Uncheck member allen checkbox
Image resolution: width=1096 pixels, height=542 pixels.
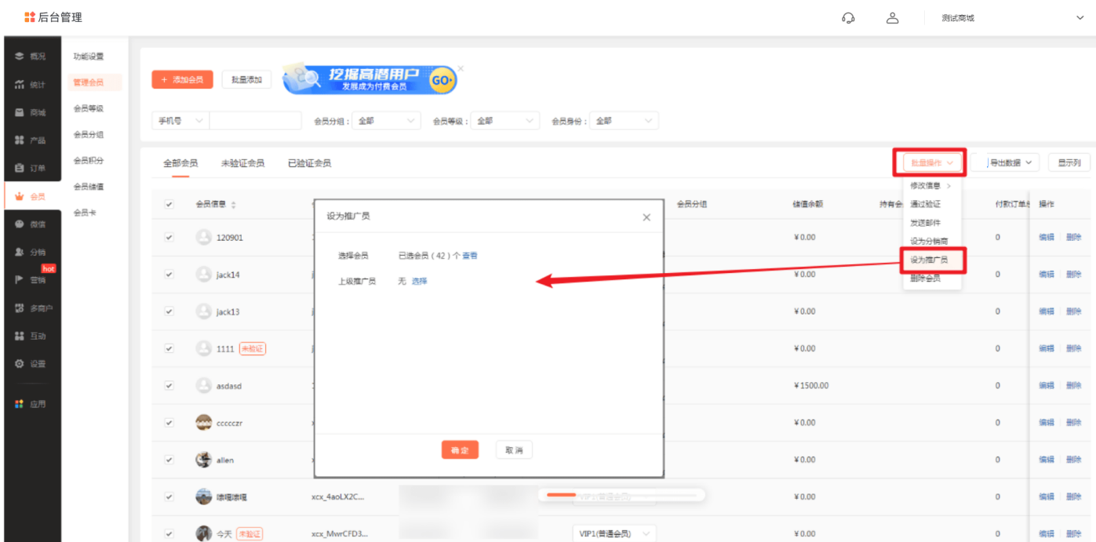pyautogui.click(x=169, y=460)
